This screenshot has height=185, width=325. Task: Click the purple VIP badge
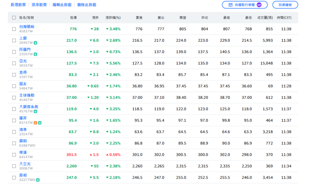[259, 5]
